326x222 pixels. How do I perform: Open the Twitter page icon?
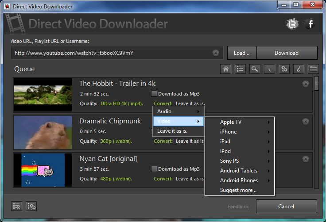(292, 24)
